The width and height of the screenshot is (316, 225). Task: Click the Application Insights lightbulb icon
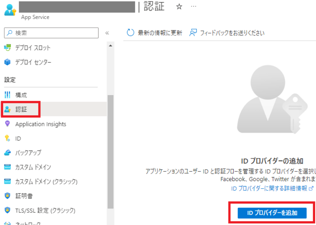coord(8,124)
